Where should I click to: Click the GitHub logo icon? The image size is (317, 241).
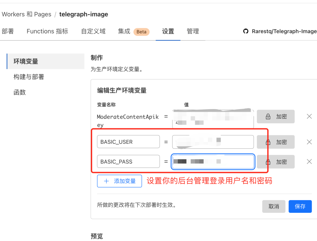pos(246,31)
